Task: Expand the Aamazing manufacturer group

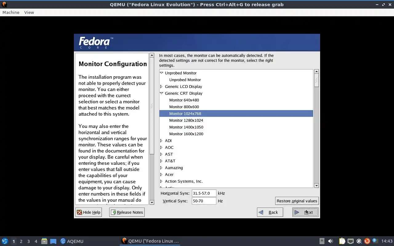Action: click(x=161, y=168)
